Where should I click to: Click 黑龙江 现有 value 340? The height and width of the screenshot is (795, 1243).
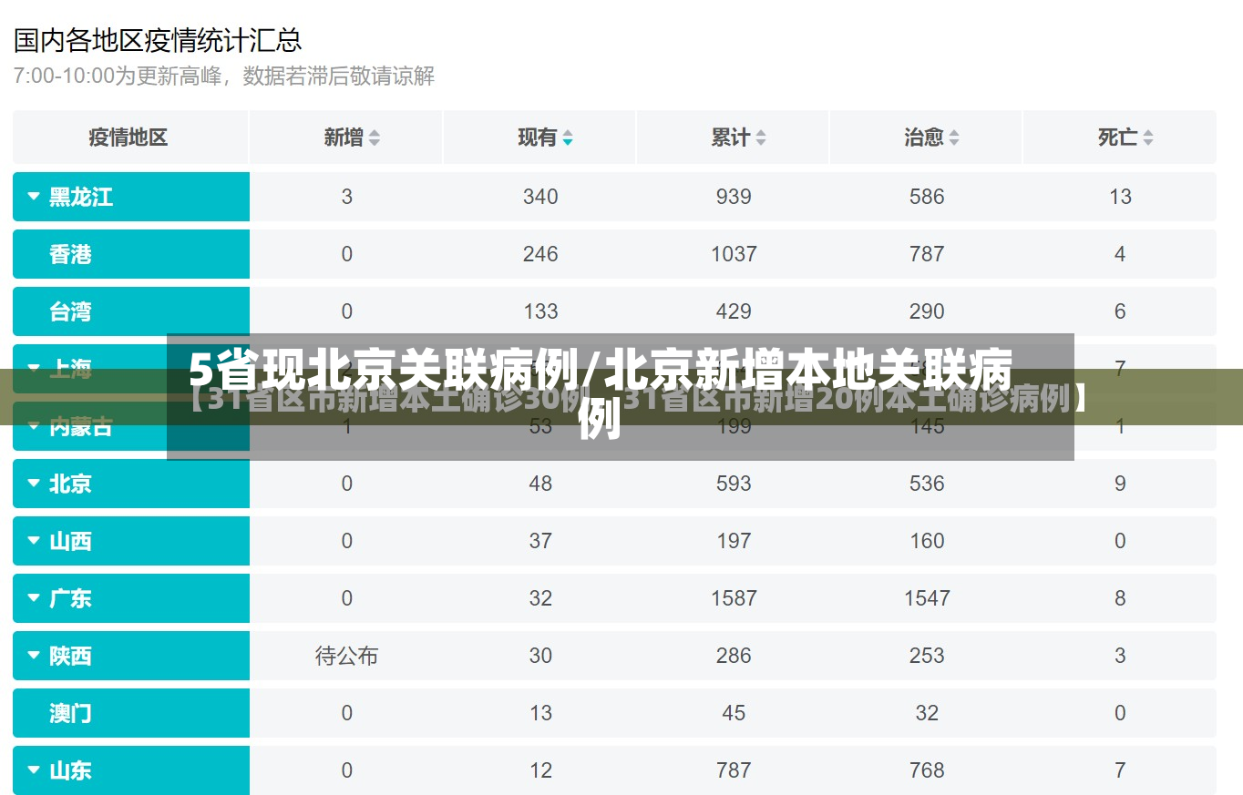pyautogui.click(x=540, y=197)
